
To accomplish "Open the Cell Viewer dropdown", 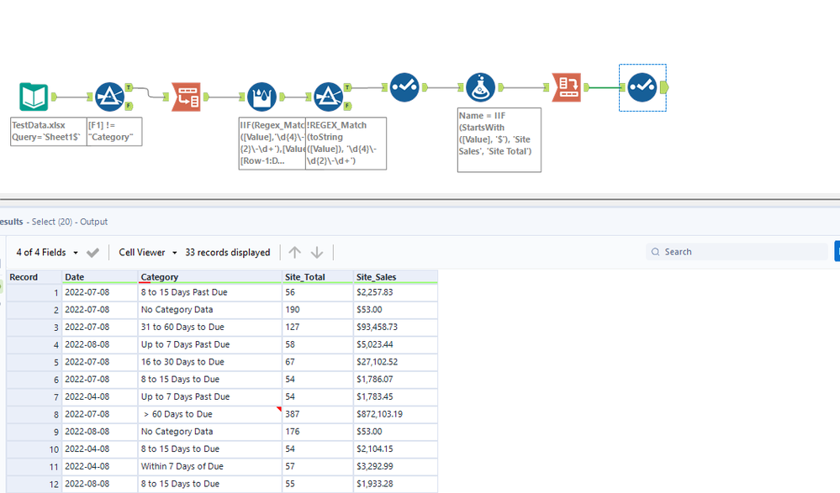I will tap(148, 252).
